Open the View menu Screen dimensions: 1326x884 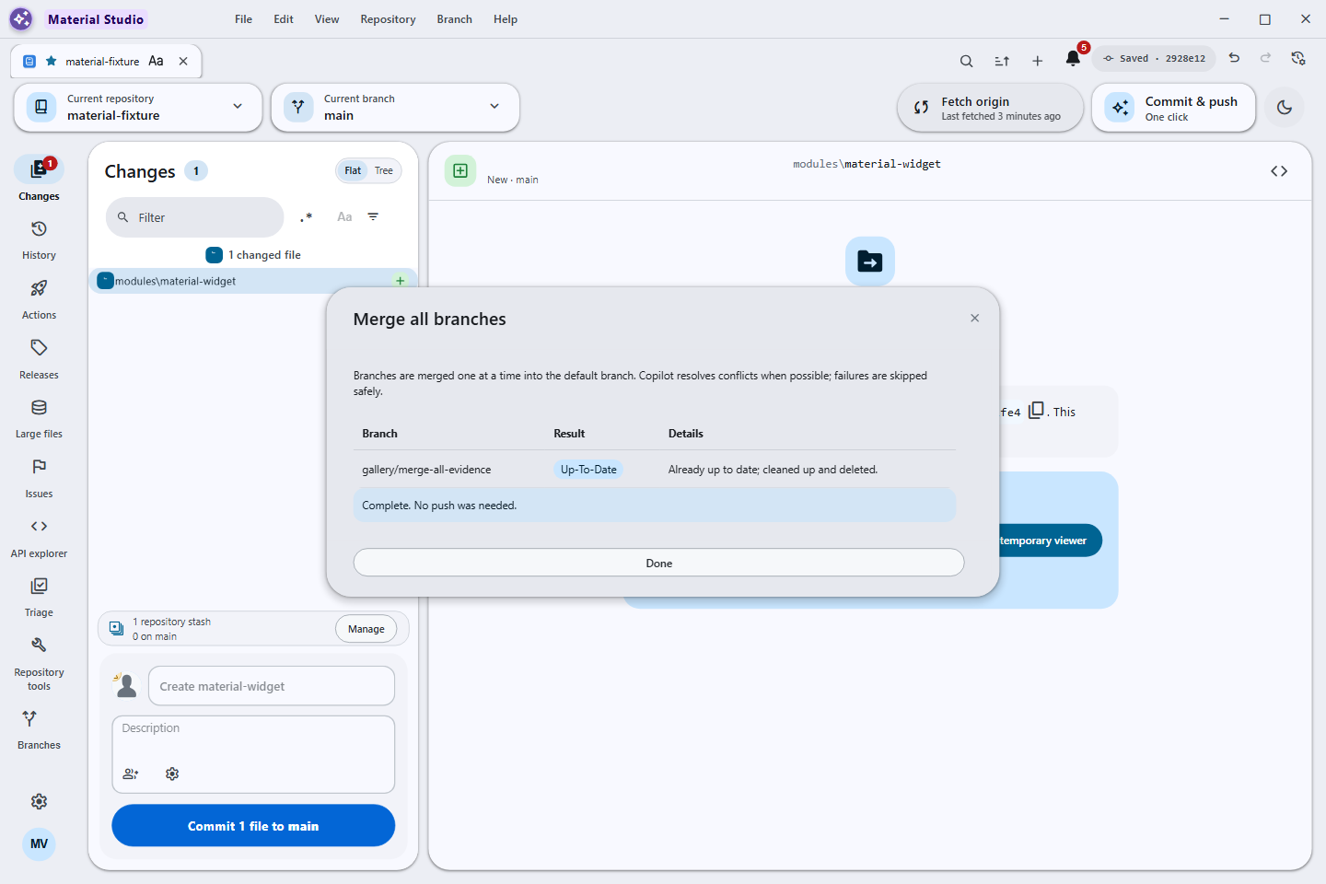click(x=327, y=19)
